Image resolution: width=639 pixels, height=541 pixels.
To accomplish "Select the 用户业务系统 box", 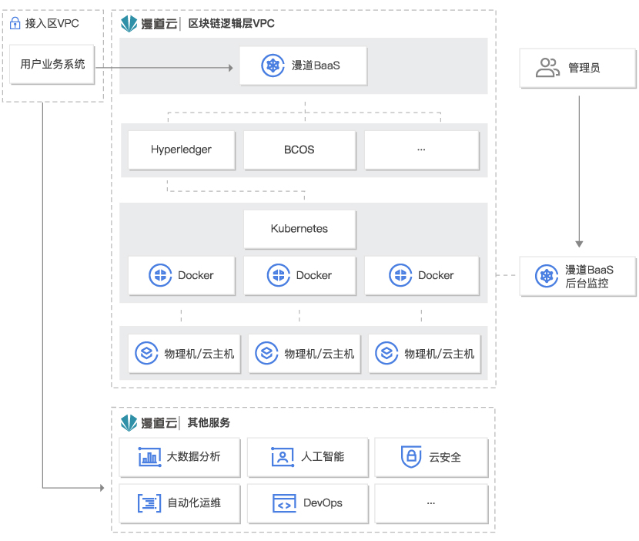I will tap(52, 65).
